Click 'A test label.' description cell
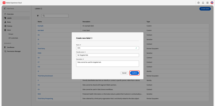This screenshot has width=215, height=106. pyautogui.click(x=86, y=30)
